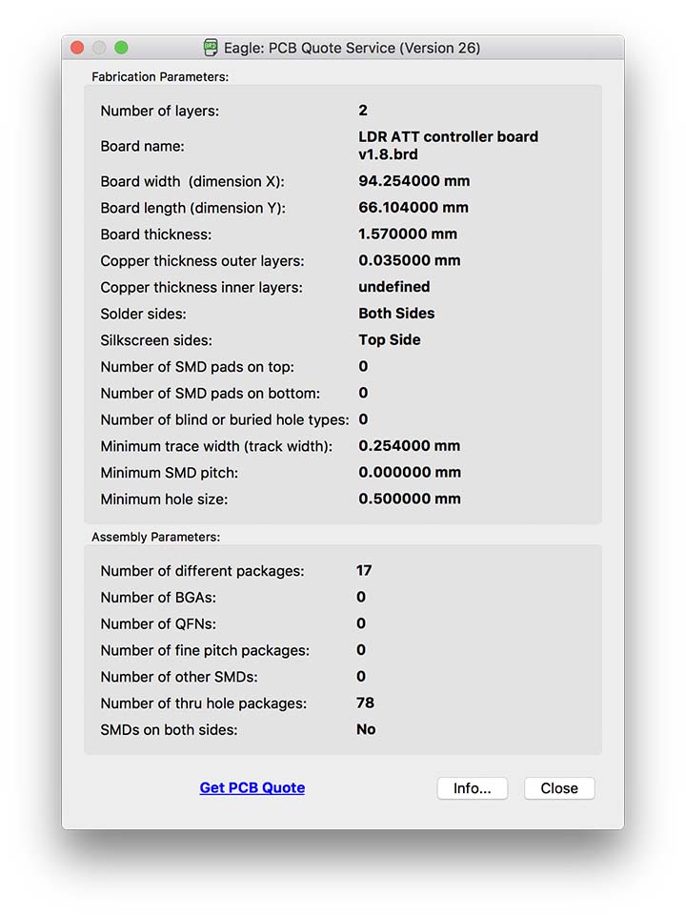The height and width of the screenshot is (918, 686).
Task: Click the 'Number of QFNs:' label
Action: click(158, 623)
